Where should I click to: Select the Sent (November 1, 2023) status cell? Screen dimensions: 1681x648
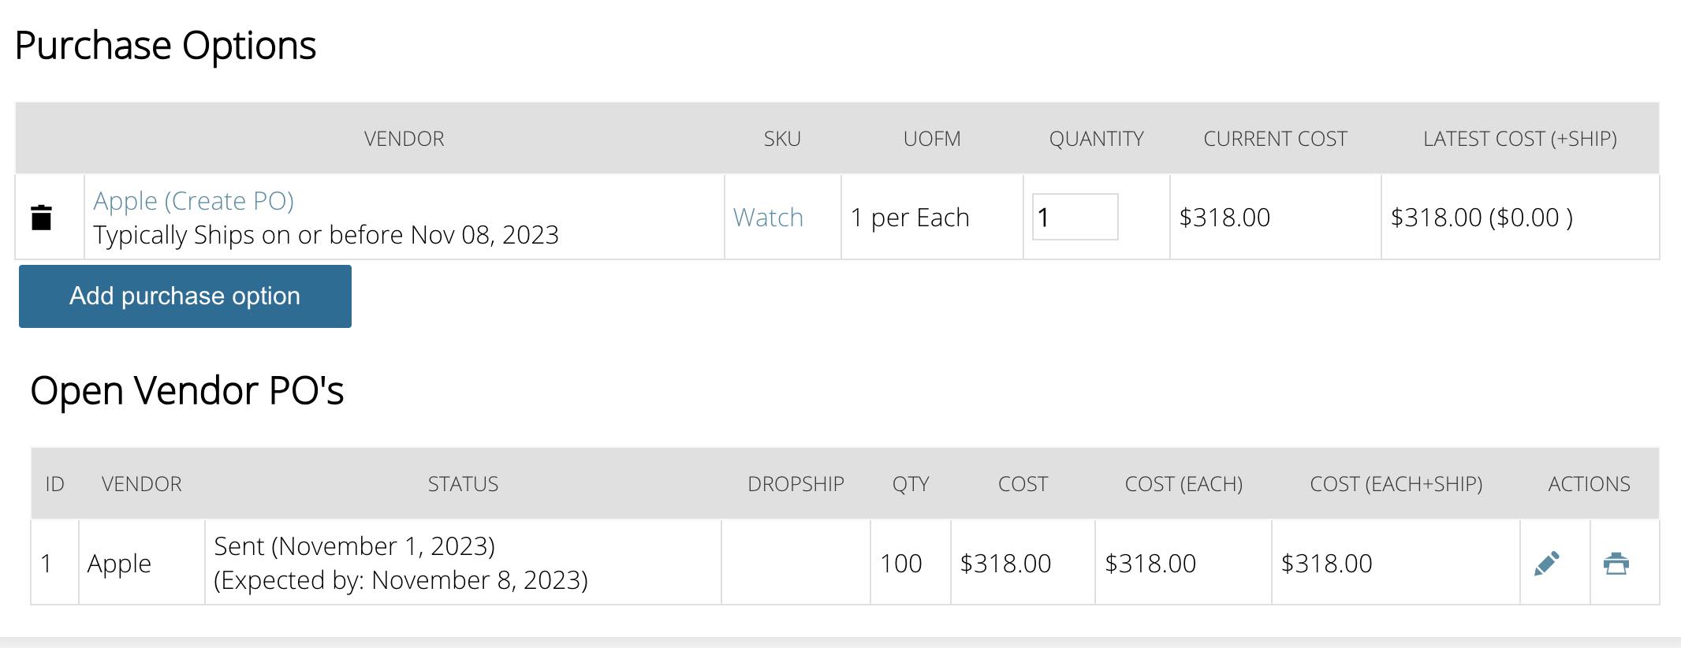tap(463, 563)
